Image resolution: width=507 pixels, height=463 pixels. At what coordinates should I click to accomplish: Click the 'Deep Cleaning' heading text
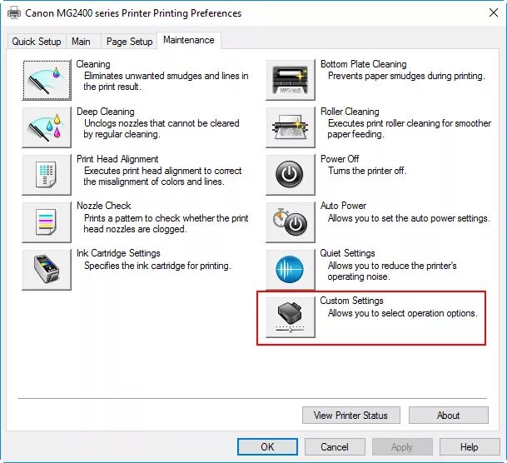106,112
